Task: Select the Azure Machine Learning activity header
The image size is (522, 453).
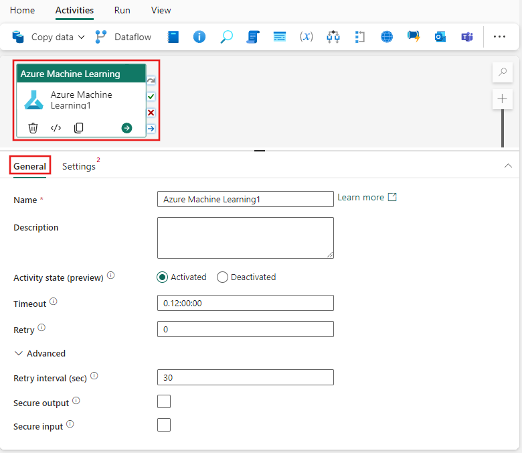Action: (81, 74)
